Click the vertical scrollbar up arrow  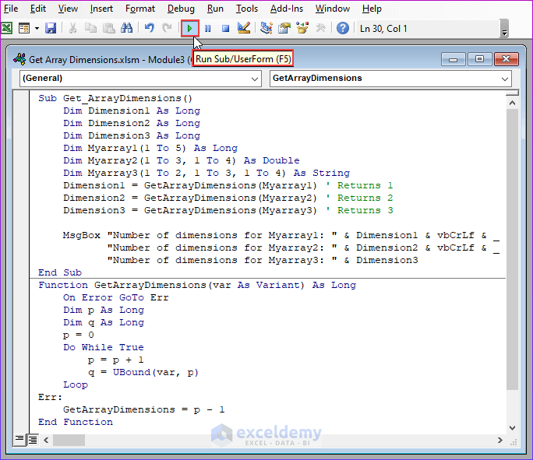click(512, 103)
